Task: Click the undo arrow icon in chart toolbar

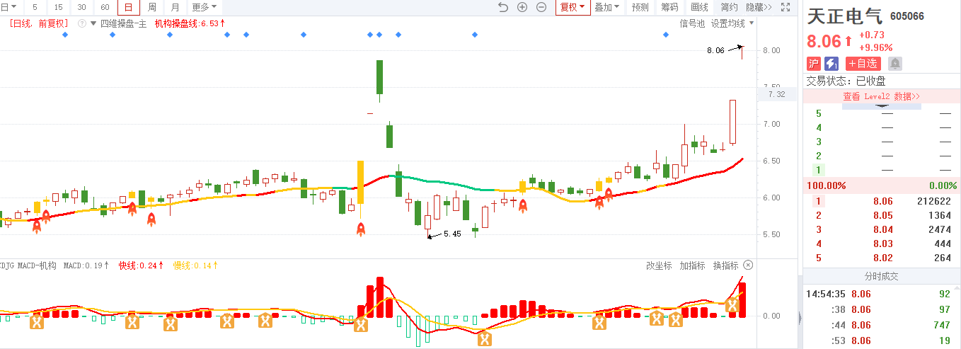Action: [503, 7]
